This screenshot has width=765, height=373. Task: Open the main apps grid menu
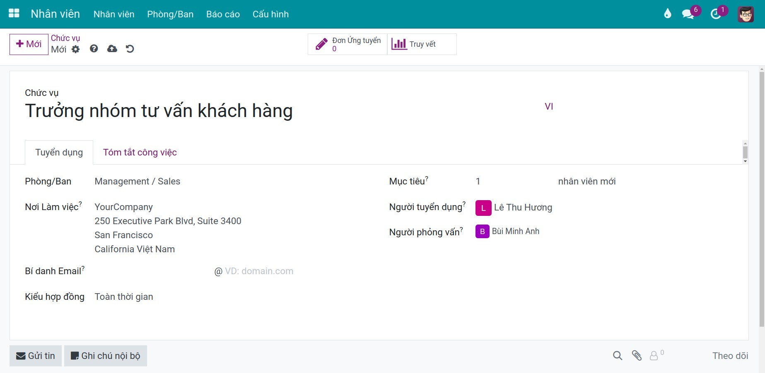[14, 14]
